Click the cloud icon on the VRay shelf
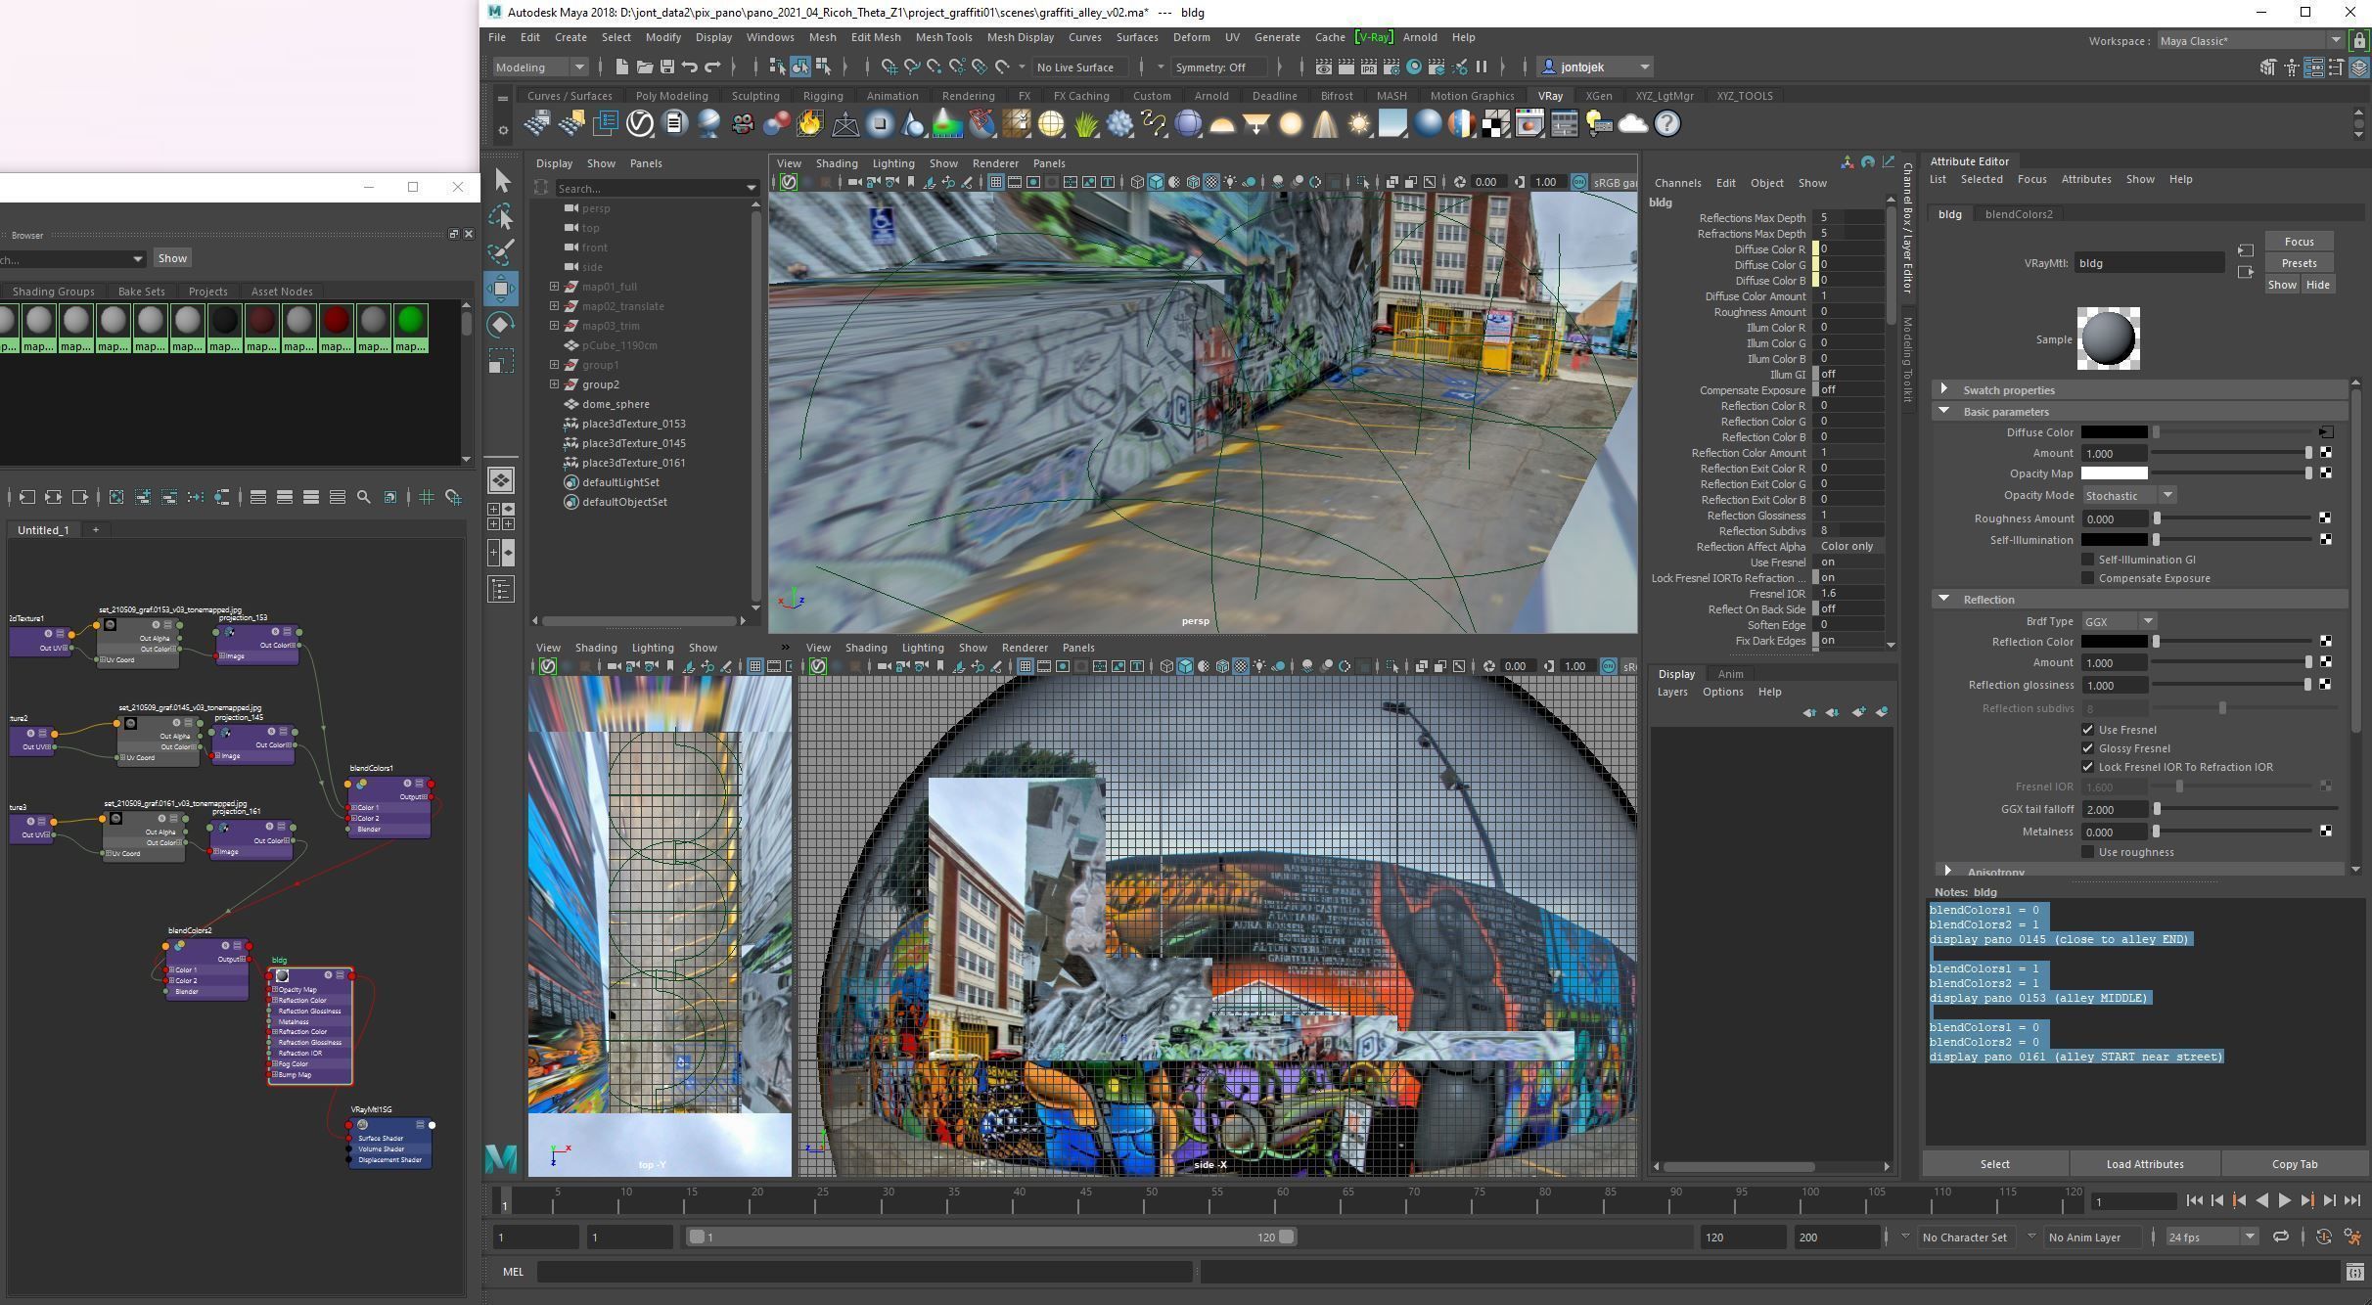Viewport: 2372px width, 1305px height. point(1633,123)
